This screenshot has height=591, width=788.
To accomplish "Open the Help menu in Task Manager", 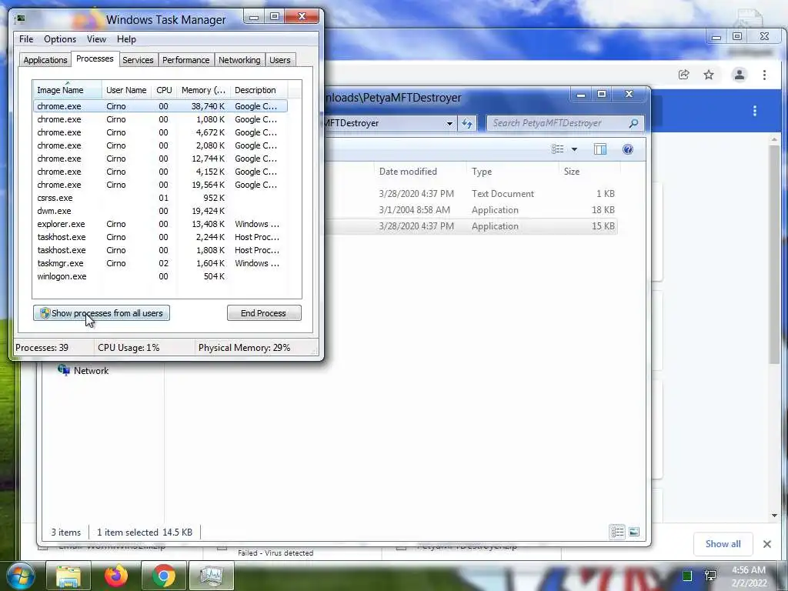I will pyautogui.click(x=126, y=39).
